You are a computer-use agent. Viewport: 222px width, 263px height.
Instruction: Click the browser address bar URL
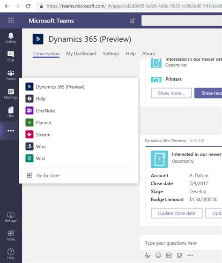(134, 6)
